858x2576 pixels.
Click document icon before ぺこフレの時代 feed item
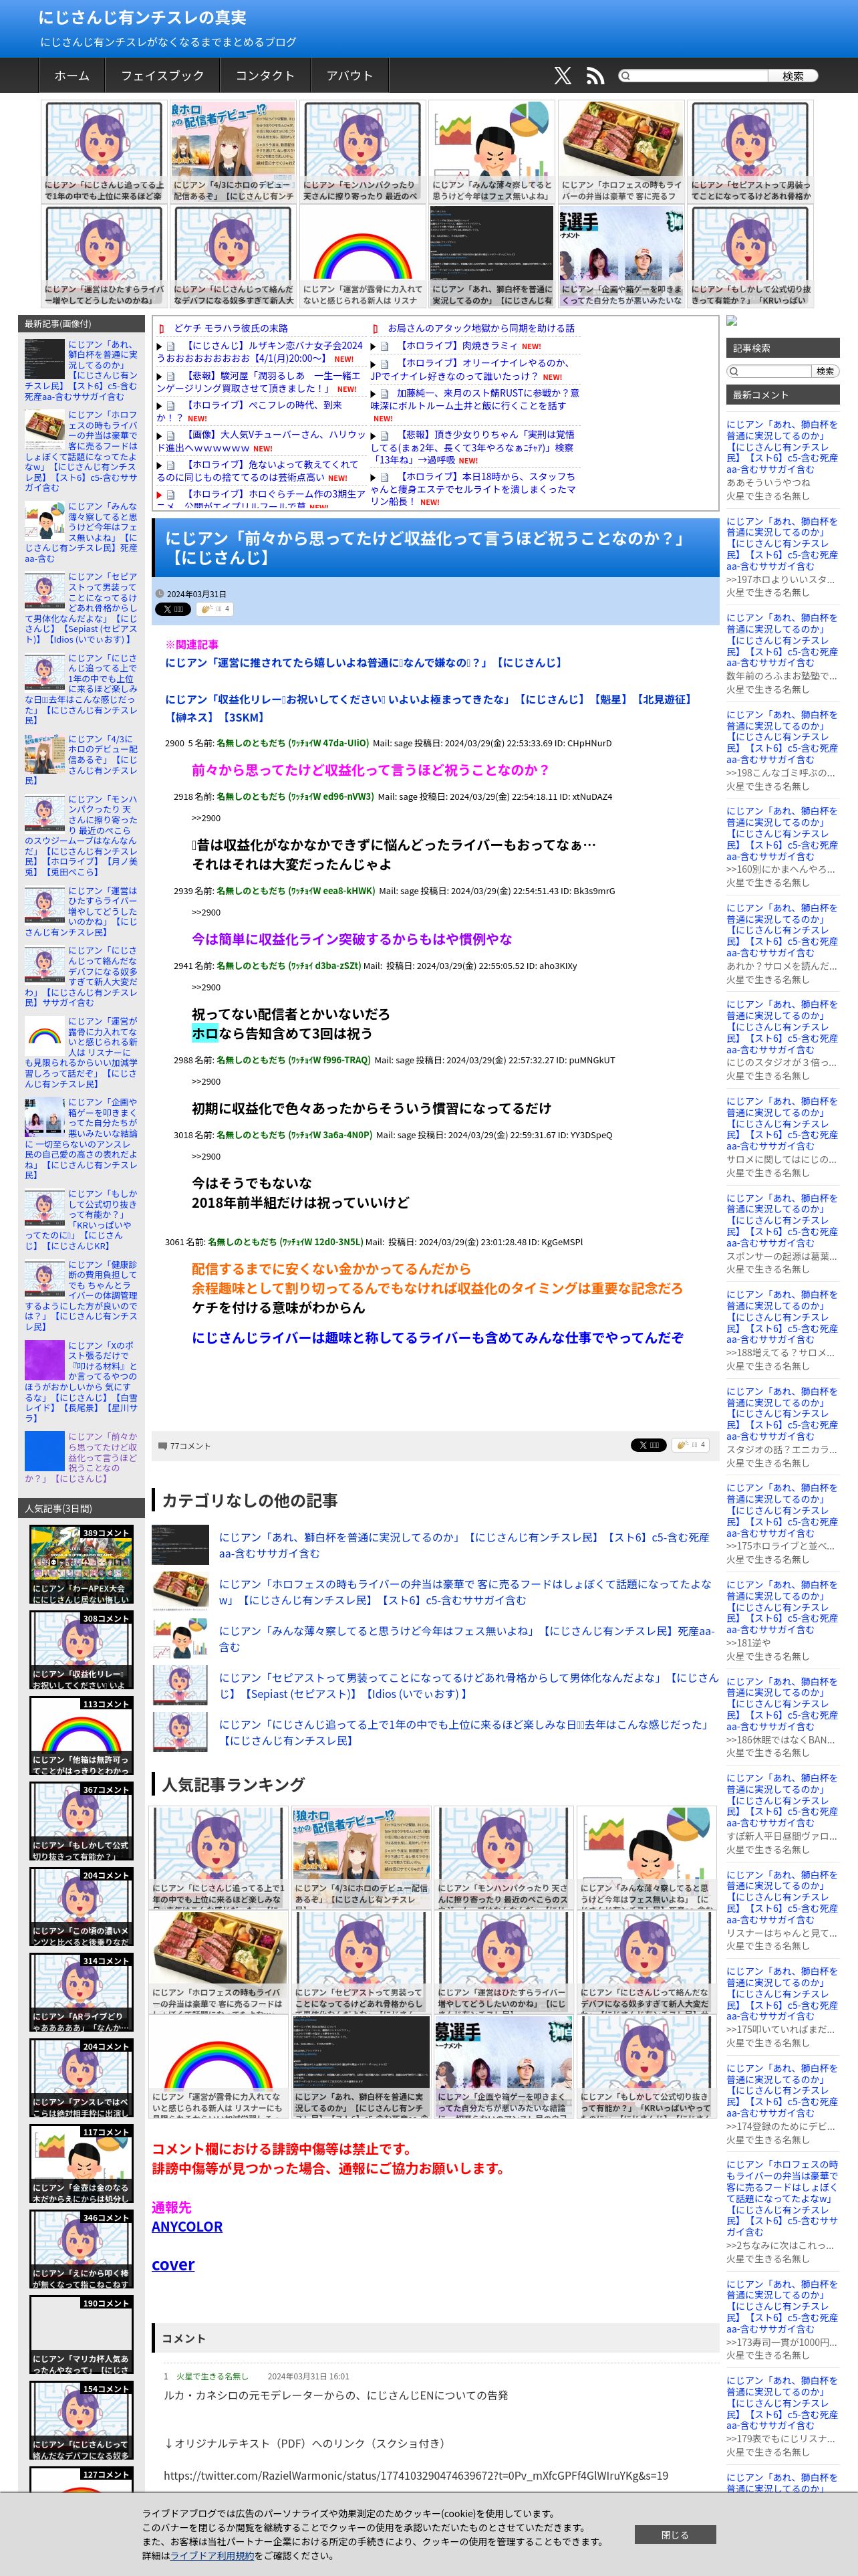[171, 406]
